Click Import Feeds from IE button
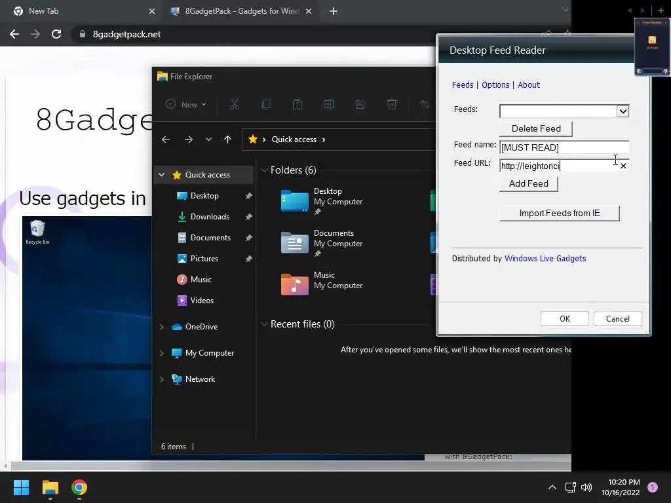The image size is (671, 503). 560,213
